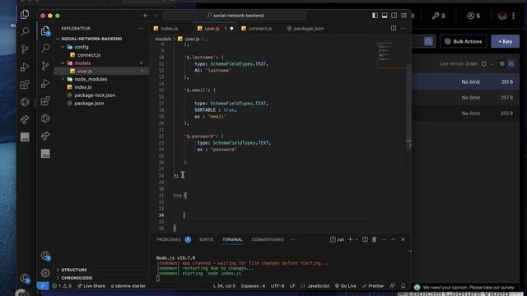Customize layout icon in title bar
Screen dimensions: 527x296
(403, 16)
